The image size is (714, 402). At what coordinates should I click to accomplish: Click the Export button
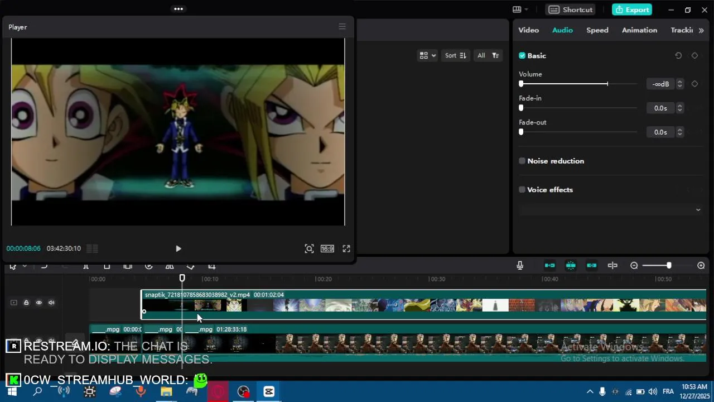(632, 9)
